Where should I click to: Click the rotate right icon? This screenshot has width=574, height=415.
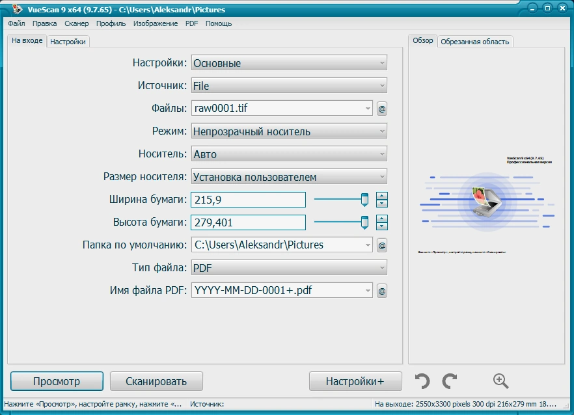(450, 381)
